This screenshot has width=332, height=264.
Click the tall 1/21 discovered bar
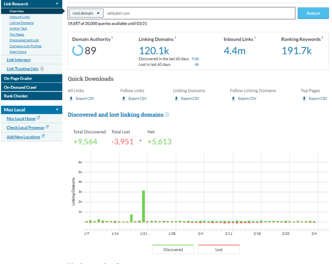pos(143,206)
